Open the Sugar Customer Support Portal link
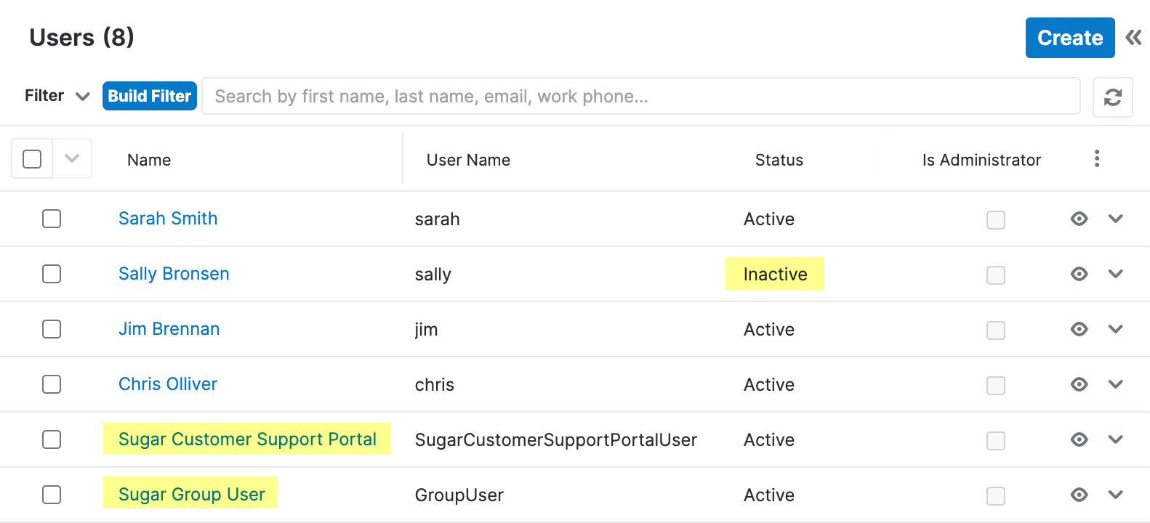 point(247,439)
